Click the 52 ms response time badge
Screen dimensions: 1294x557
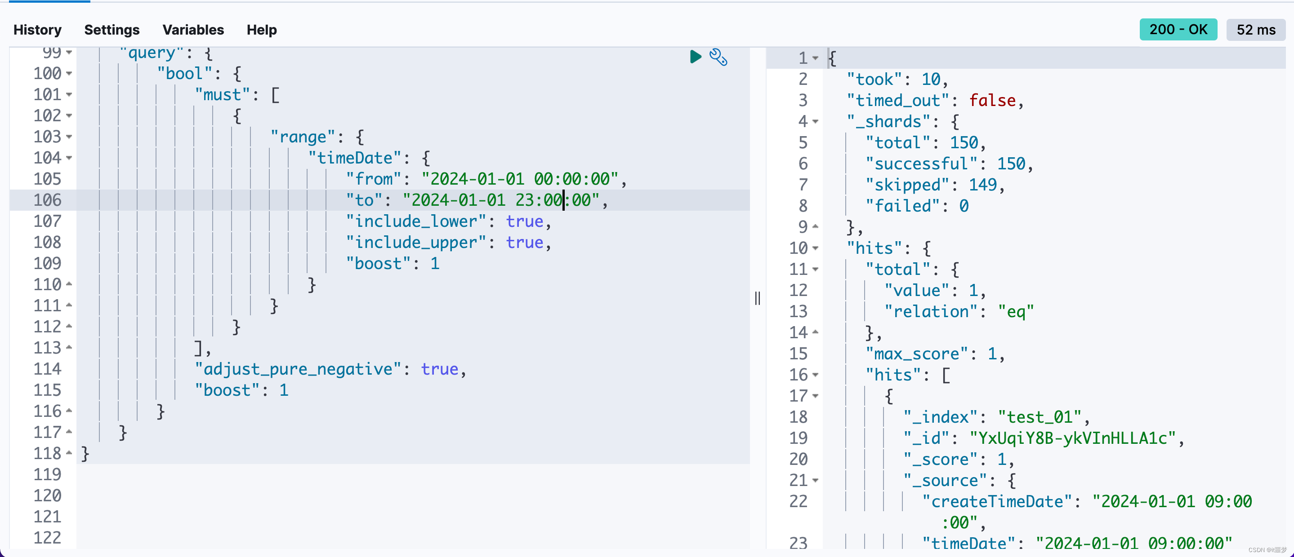[x=1255, y=30]
